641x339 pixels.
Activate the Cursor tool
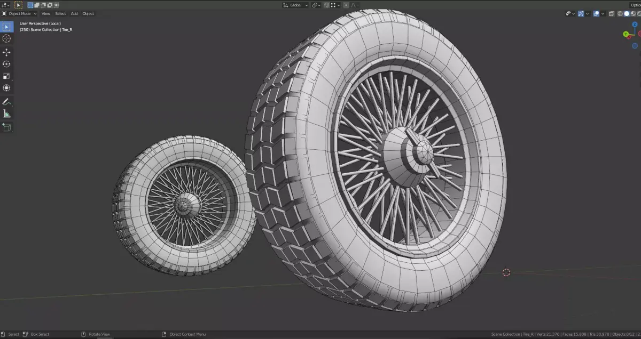[6, 38]
